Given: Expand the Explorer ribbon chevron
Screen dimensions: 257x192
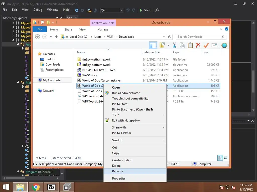Looking at the screenshot, I should 221,29.
